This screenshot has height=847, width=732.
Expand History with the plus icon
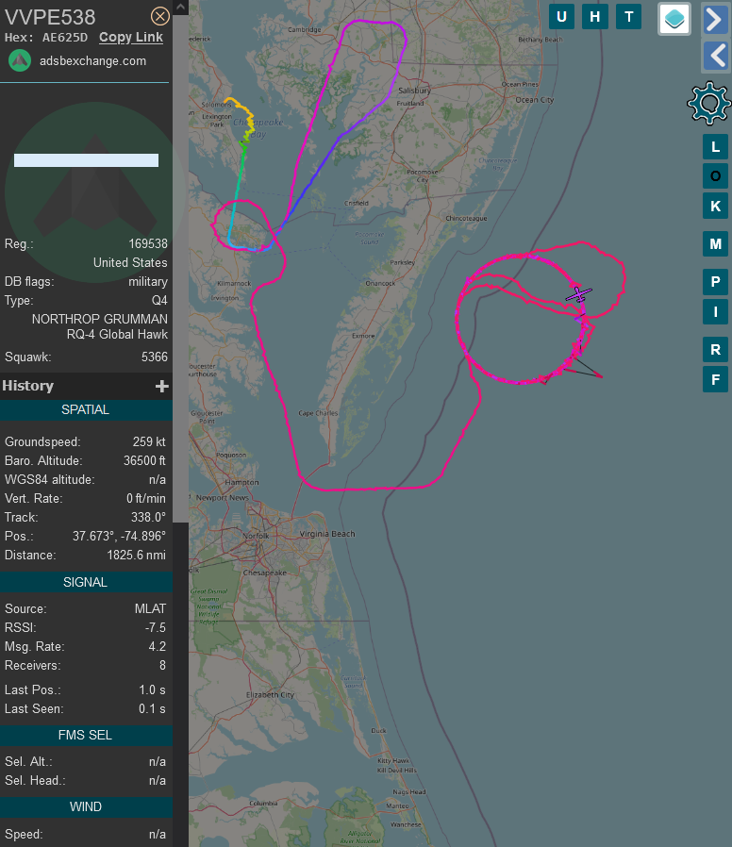[161, 386]
